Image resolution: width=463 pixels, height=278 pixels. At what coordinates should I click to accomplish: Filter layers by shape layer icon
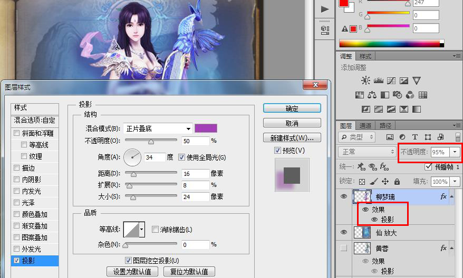428,137
